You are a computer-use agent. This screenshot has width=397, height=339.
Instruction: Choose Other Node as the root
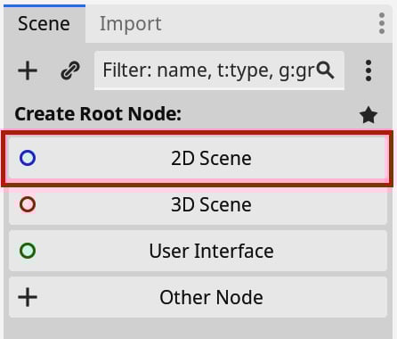pyautogui.click(x=198, y=297)
